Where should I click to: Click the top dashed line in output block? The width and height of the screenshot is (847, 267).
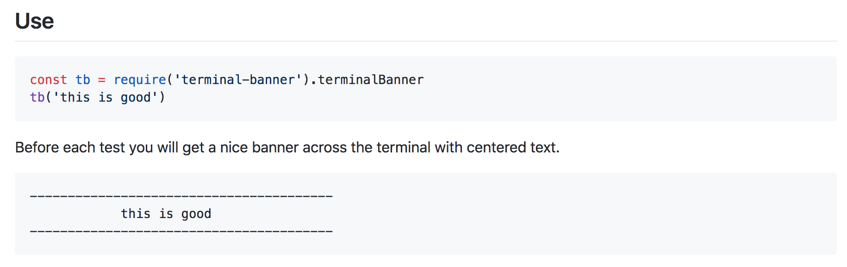coord(181,196)
